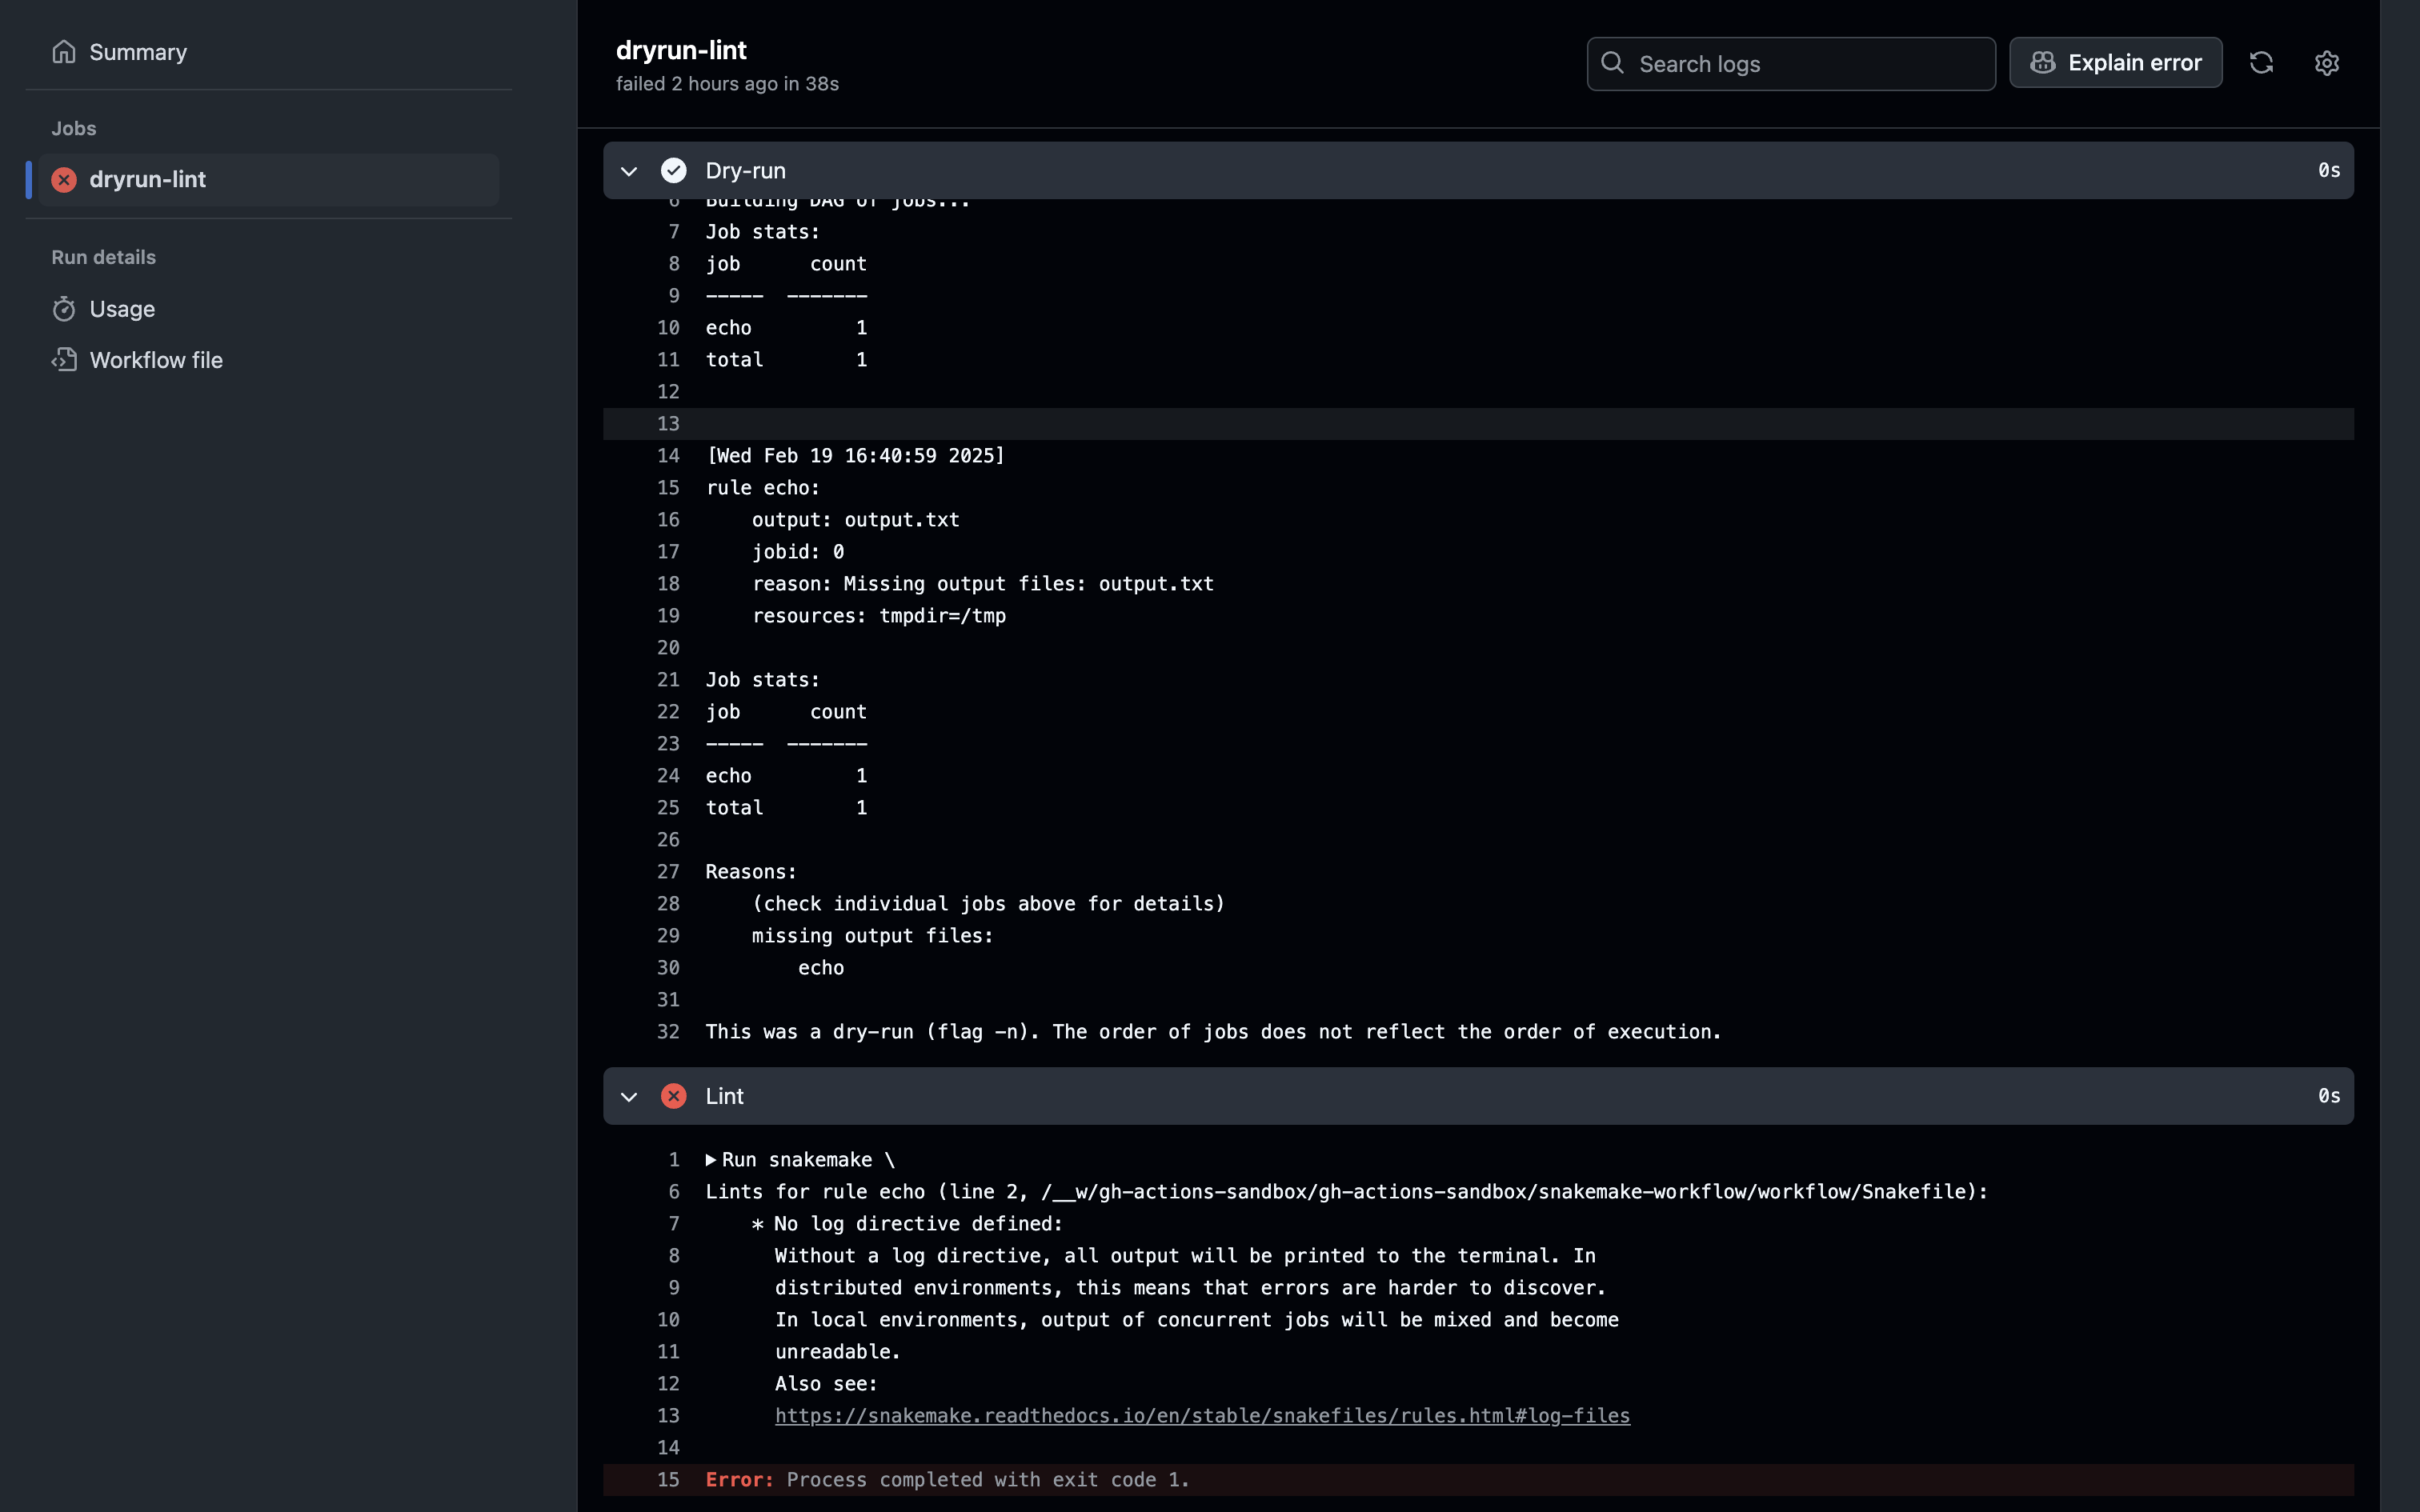Click the red failed status icon beside dryrun-lint
The height and width of the screenshot is (1512, 2420).
(64, 180)
